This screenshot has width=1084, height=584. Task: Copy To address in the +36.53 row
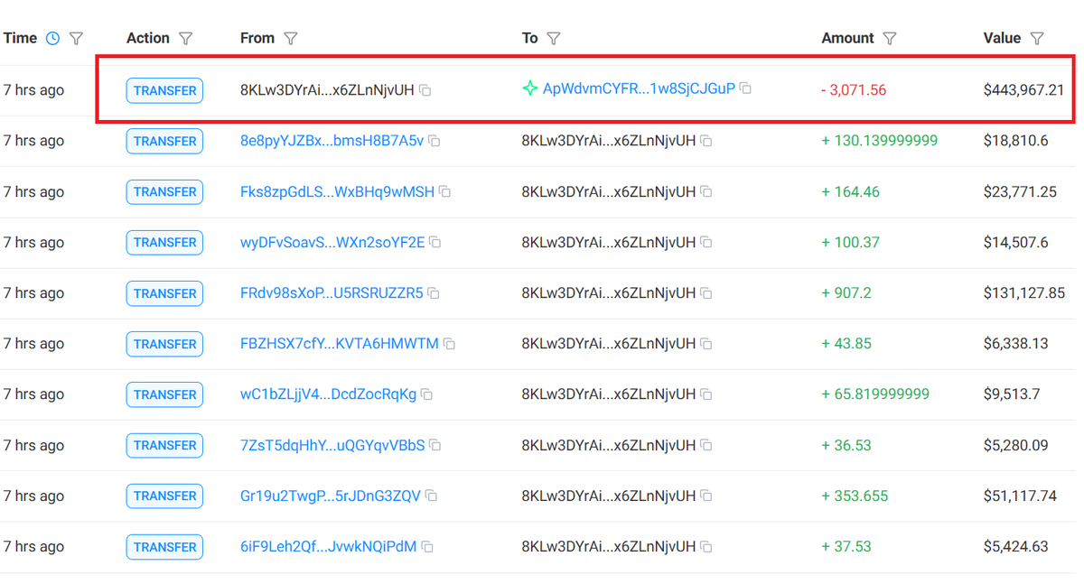[707, 445]
